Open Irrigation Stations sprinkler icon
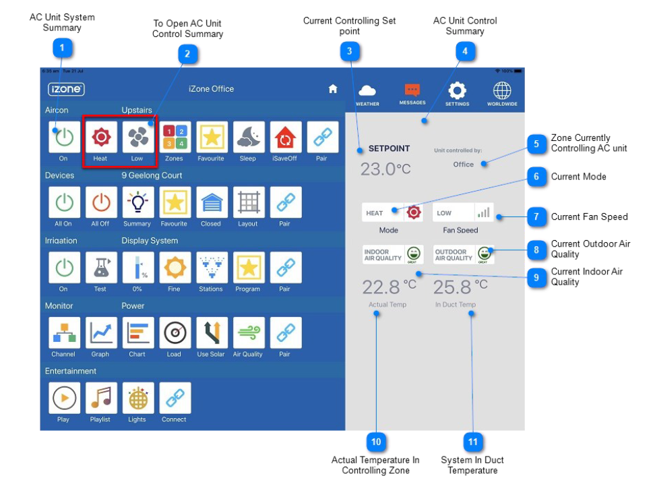 212,267
